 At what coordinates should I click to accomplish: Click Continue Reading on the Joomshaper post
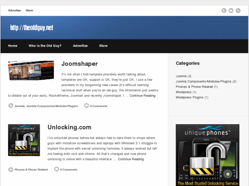point(142,96)
